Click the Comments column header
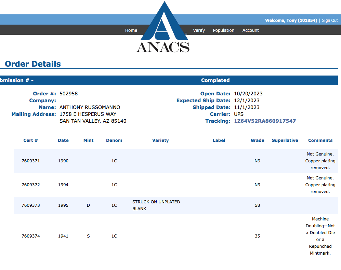Viewport: 341px width, 270px height. [320, 140]
